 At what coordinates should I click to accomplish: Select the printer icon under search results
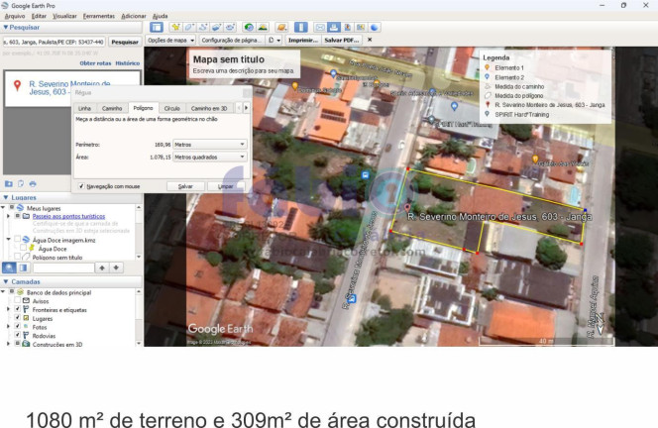click(x=33, y=184)
